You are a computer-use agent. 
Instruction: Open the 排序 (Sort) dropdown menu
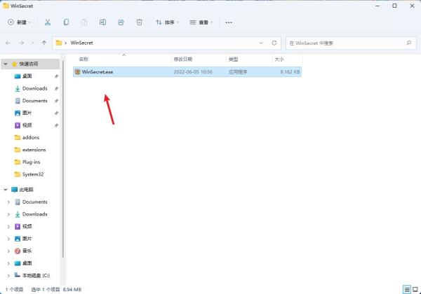click(x=168, y=22)
